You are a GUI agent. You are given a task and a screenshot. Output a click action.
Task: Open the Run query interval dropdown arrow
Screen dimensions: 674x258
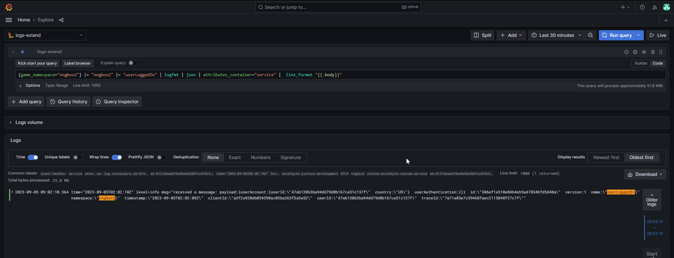639,35
